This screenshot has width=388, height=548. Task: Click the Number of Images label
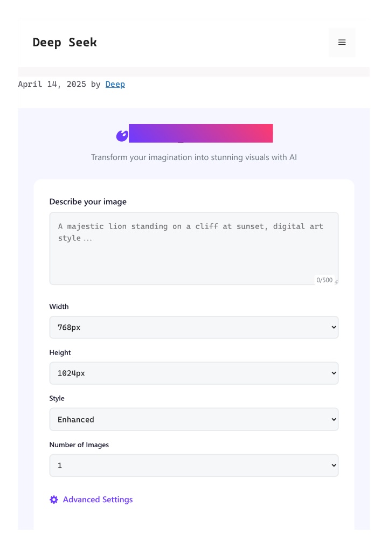(79, 445)
